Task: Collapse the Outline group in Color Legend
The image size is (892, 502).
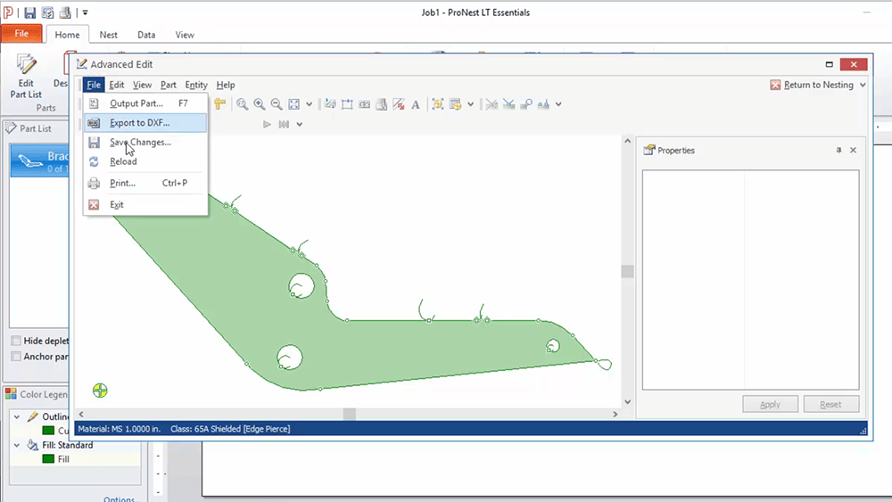Action: tap(18, 416)
